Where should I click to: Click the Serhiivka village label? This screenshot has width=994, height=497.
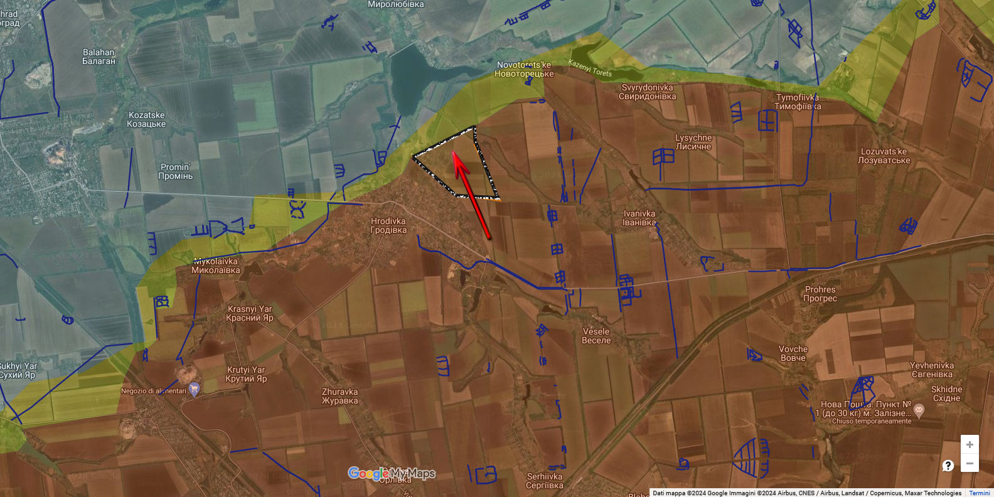545,481
